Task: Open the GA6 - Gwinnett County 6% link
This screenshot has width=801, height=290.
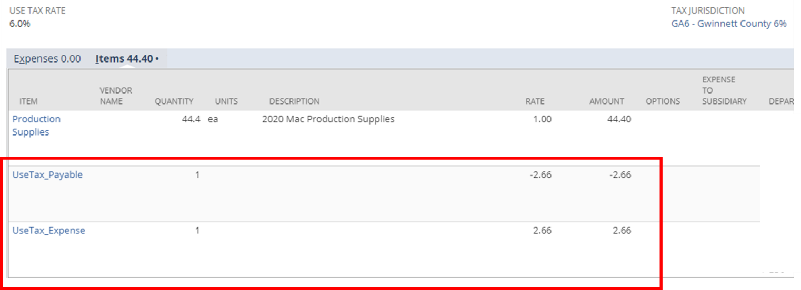Action: click(x=728, y=24)
